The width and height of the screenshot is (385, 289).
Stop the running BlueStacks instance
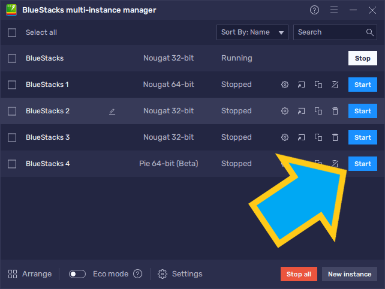362,58
